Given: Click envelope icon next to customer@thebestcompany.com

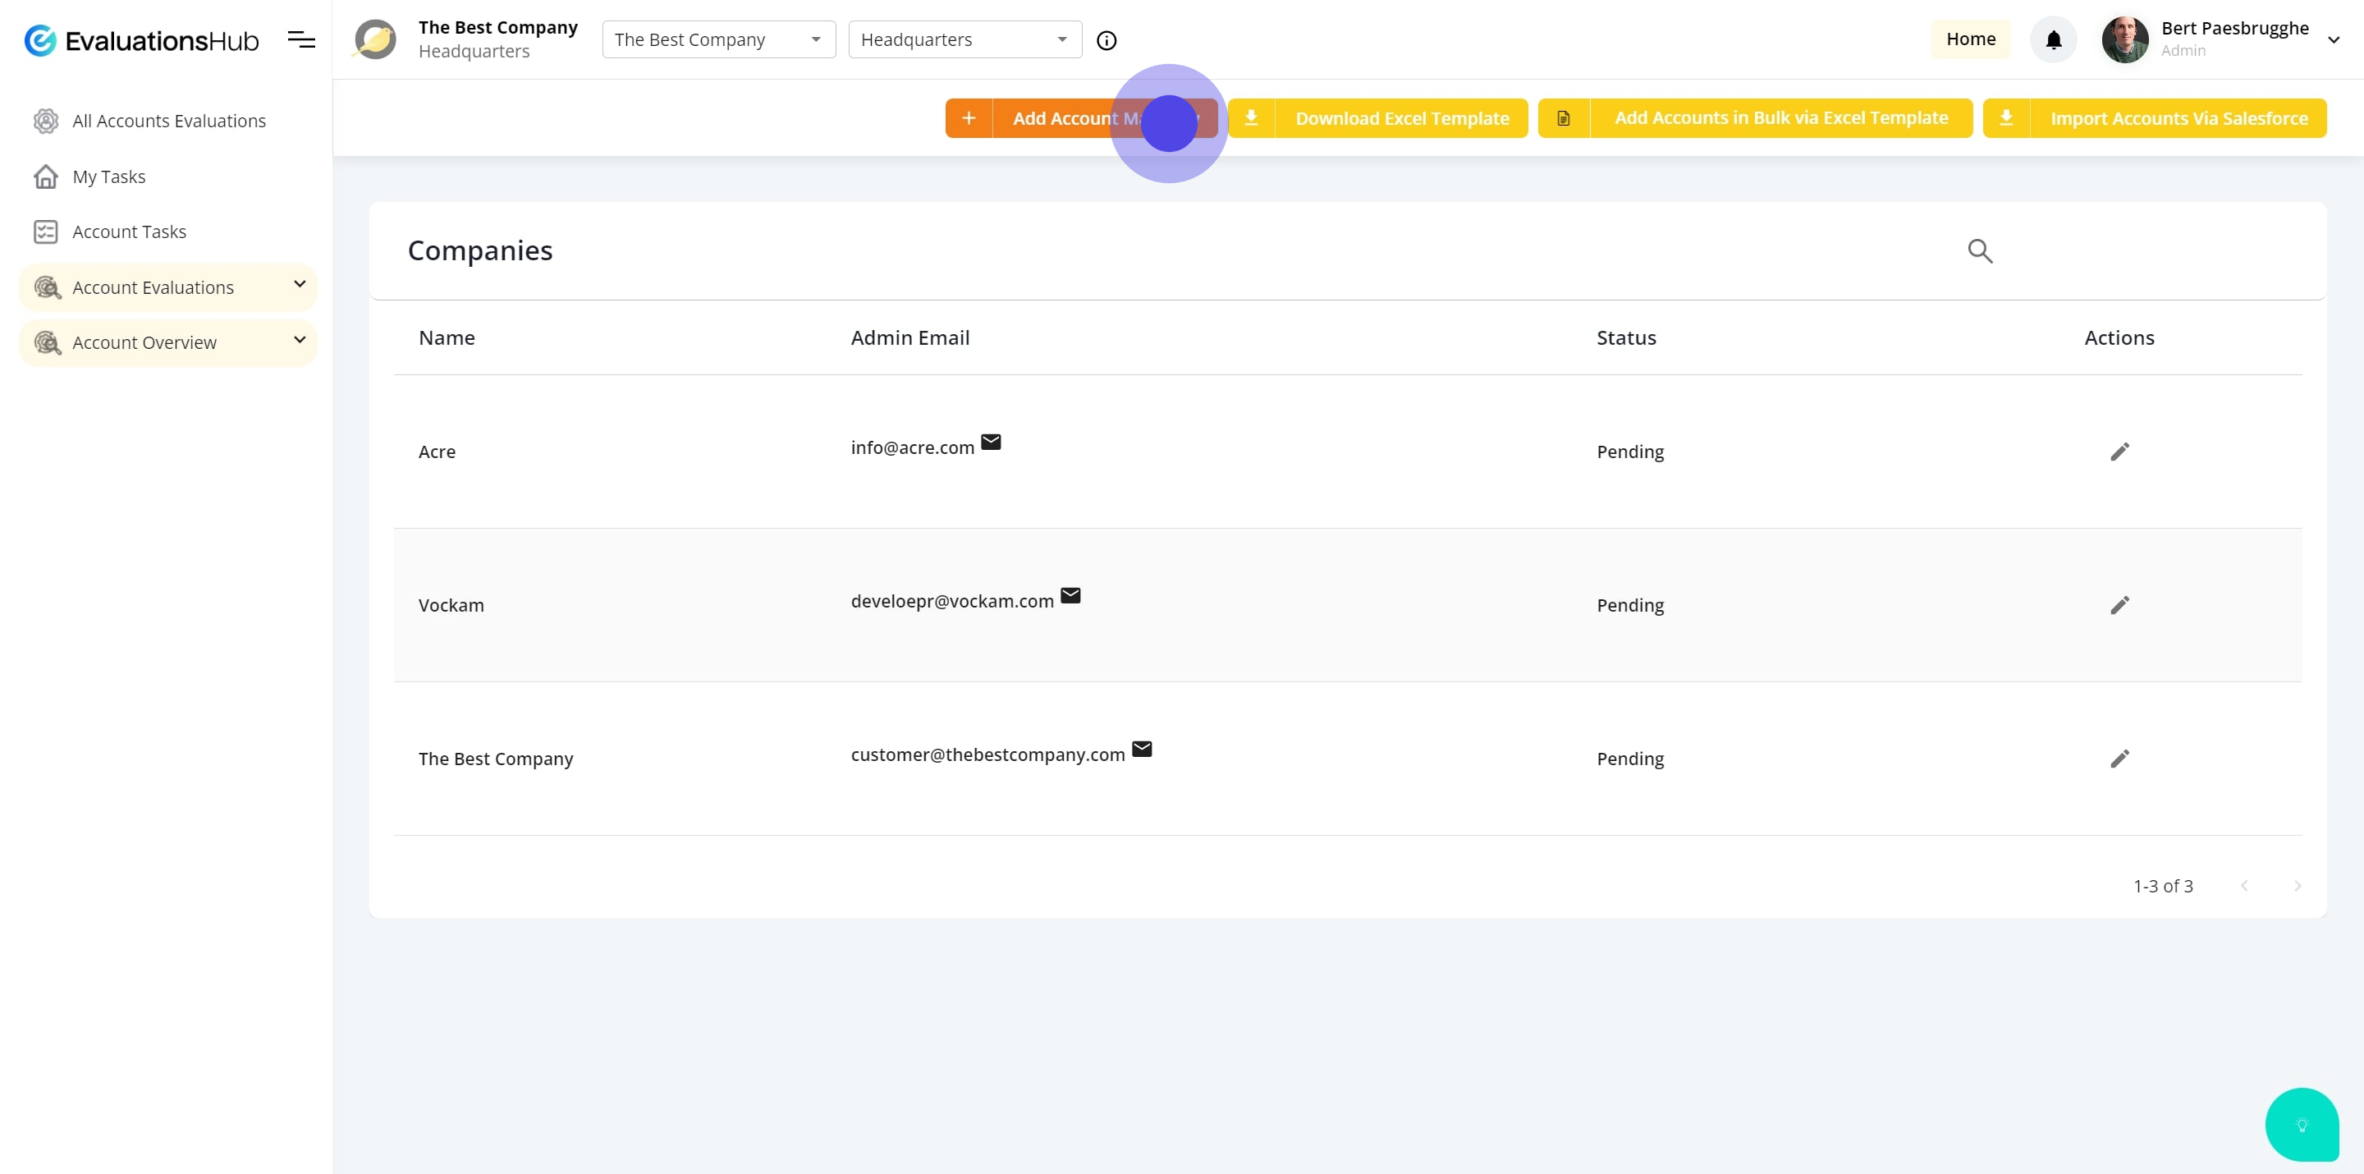Looking at the screenshot, I should point(1142,749).
